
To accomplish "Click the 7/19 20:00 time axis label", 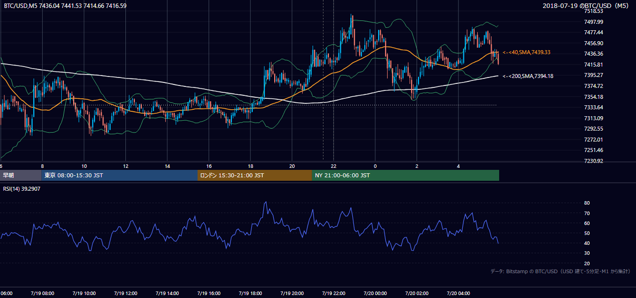I will pyautogui.click(x=292, y=294).
